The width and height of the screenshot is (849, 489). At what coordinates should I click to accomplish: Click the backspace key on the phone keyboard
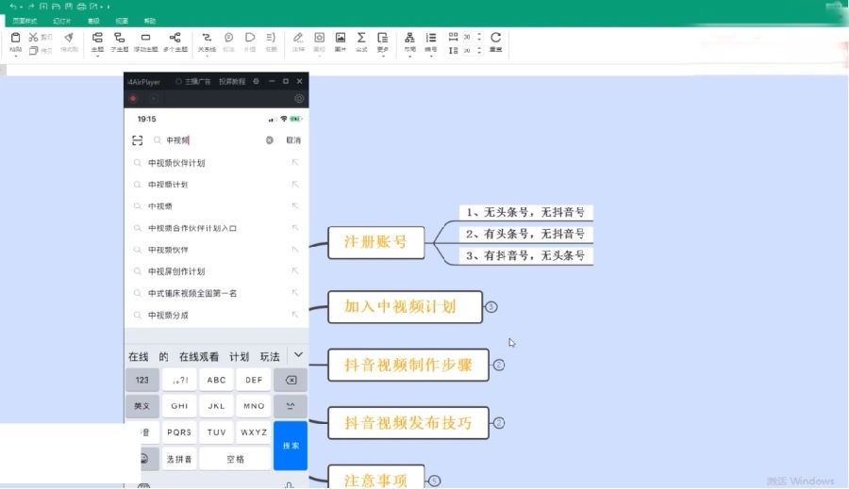click(291, 380)
